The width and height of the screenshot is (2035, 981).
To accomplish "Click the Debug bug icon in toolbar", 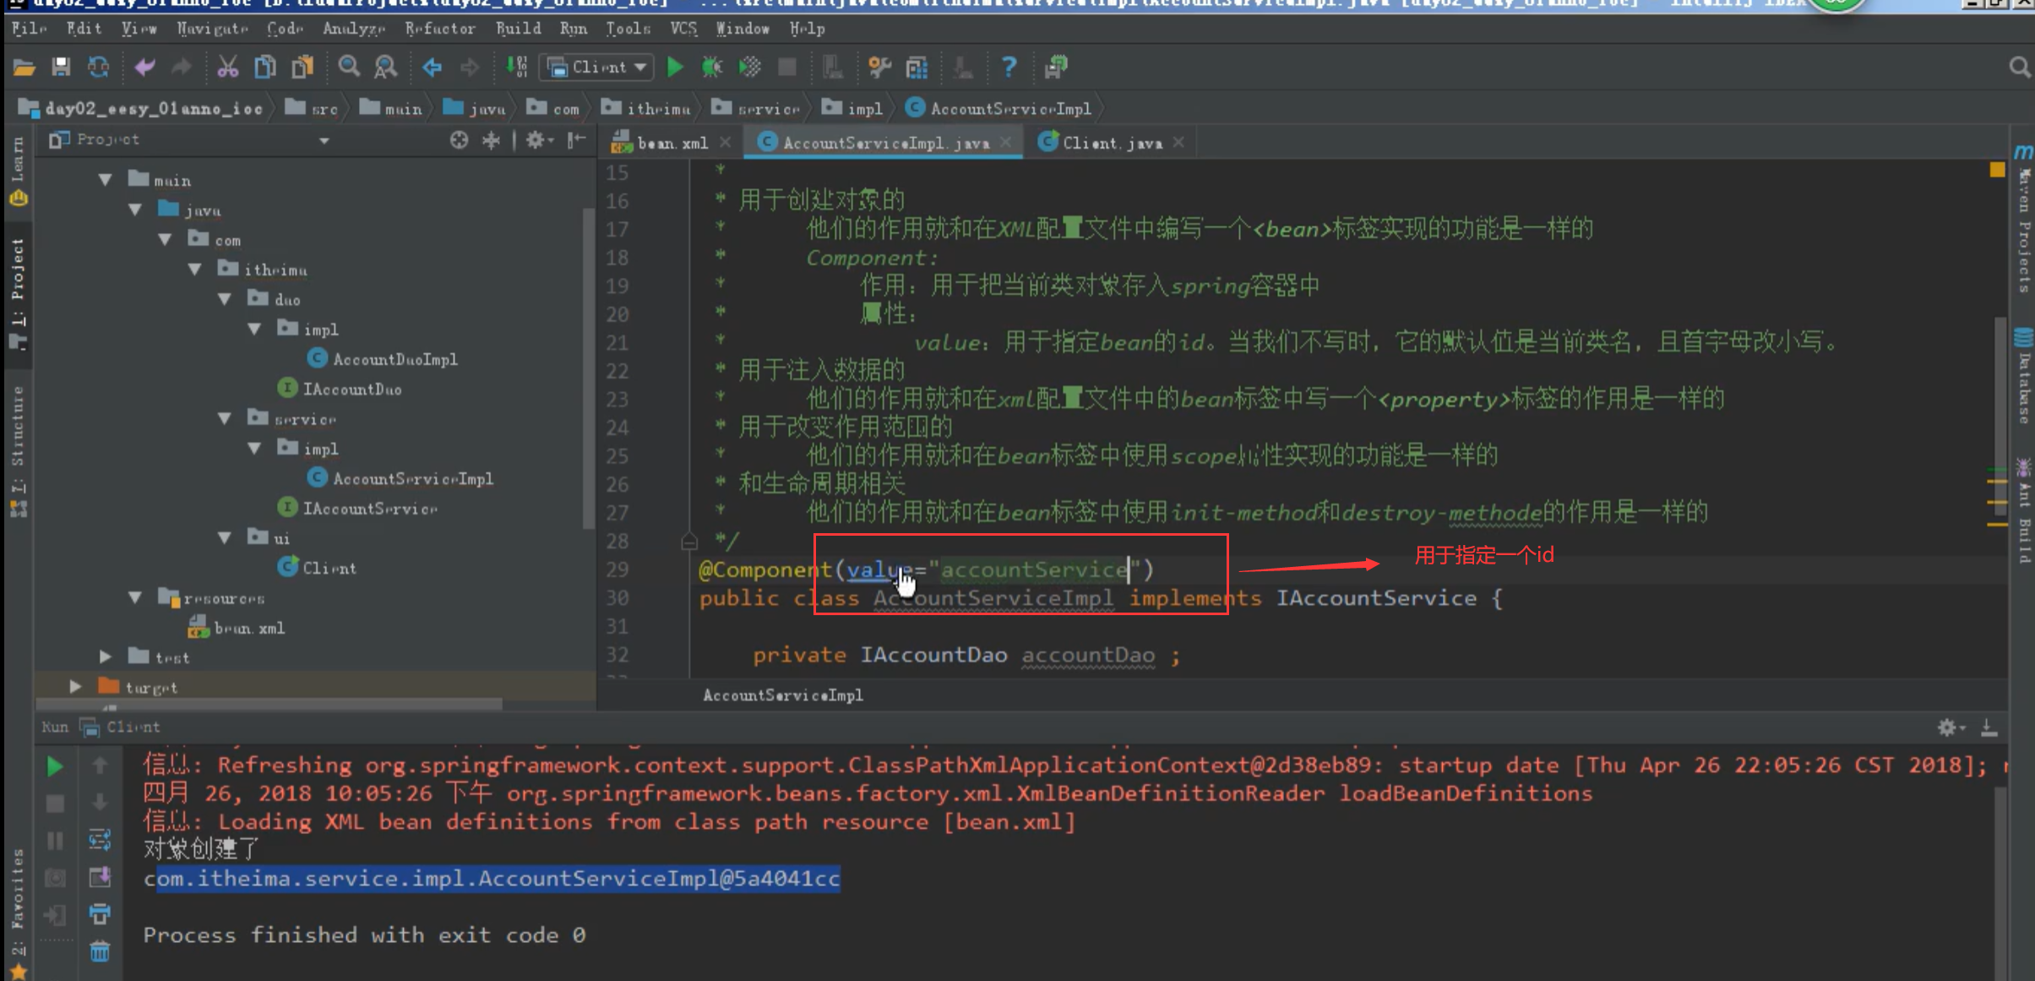I will pyautogui.click(x=712, y=67).
